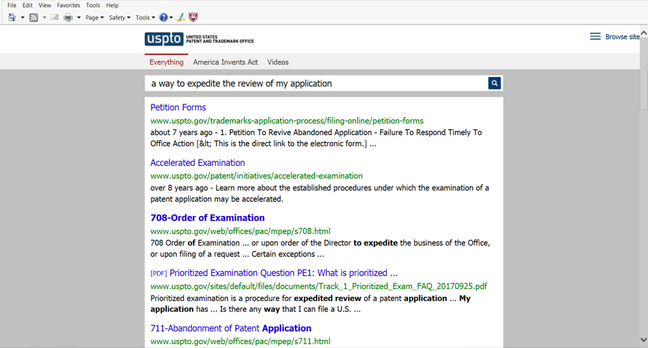This screenshot has height=348, width=648.
Task: Click the accelerated-examination URL
Action: 257,176
